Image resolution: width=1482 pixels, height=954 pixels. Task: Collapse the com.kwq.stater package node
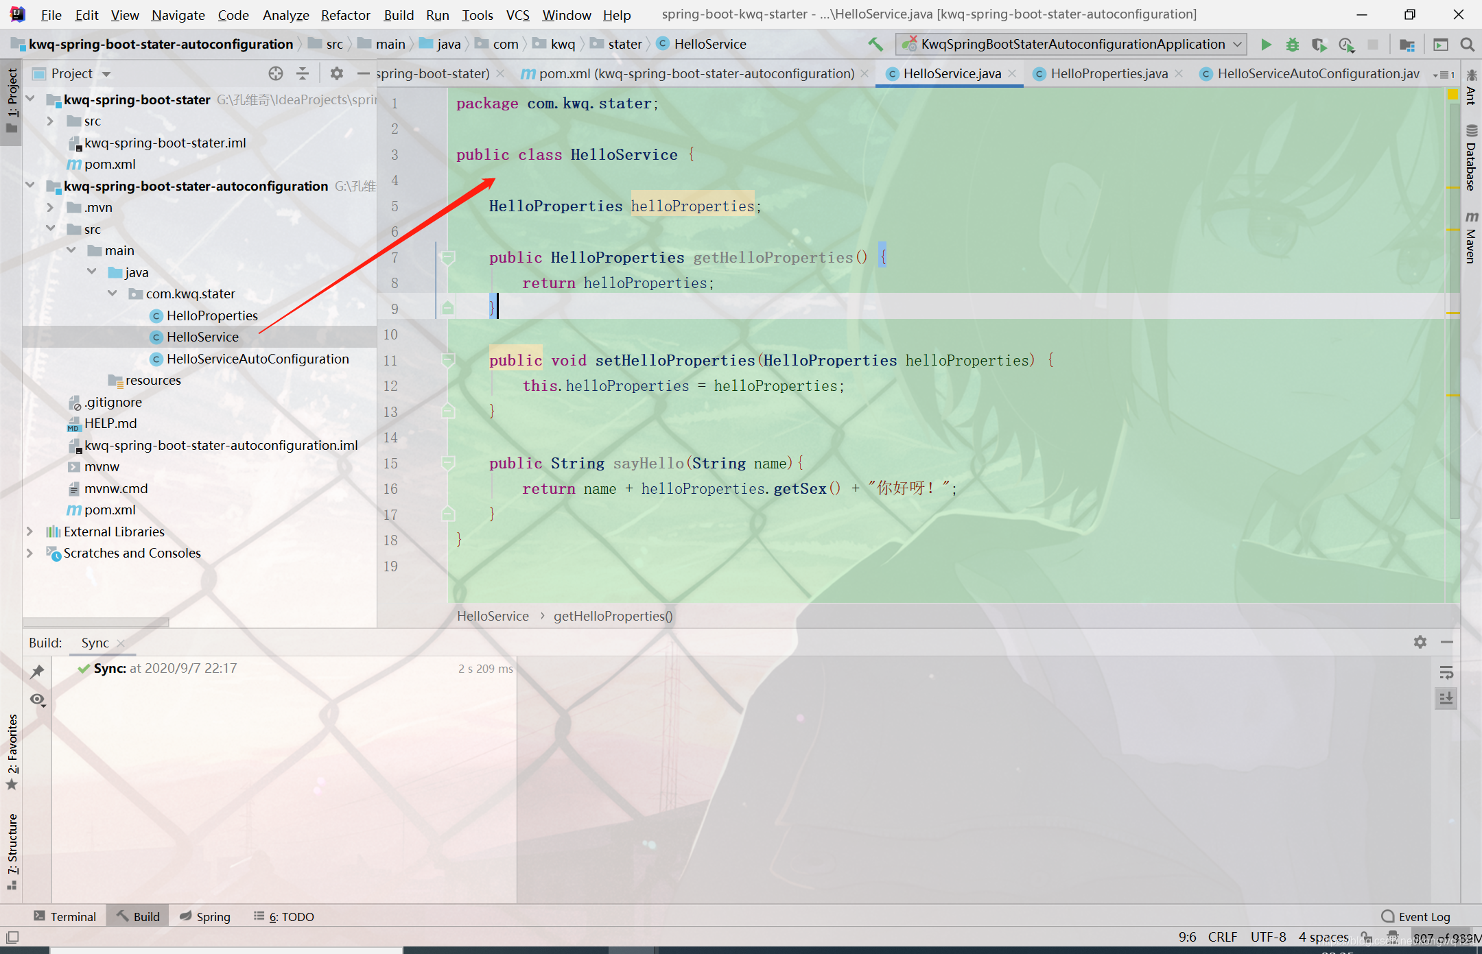coord(113,294)
